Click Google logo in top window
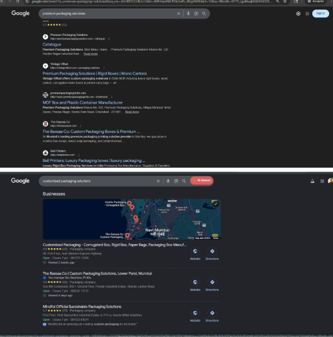The image size is (333, 337). click(x=21, y=14)
